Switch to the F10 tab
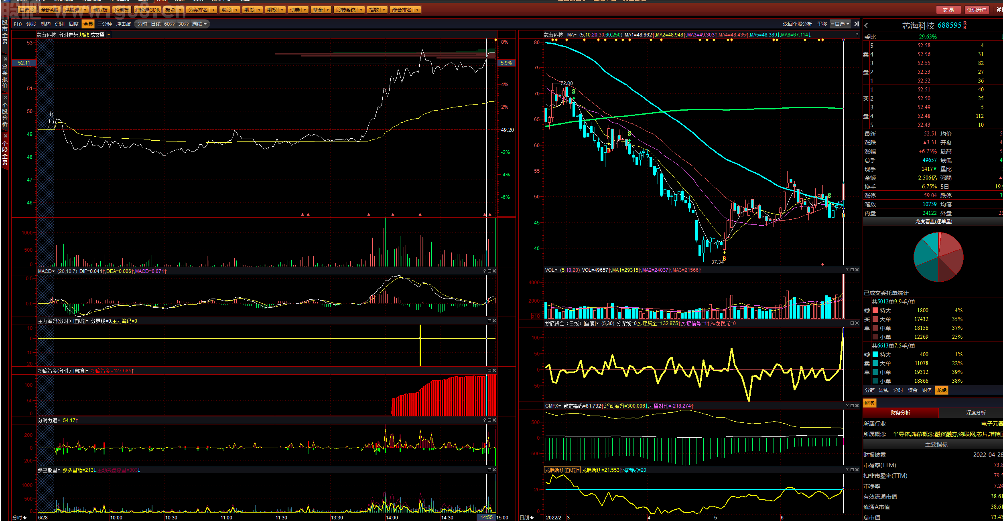Screen dimensions: 1003x521 (x=18, y=24)
